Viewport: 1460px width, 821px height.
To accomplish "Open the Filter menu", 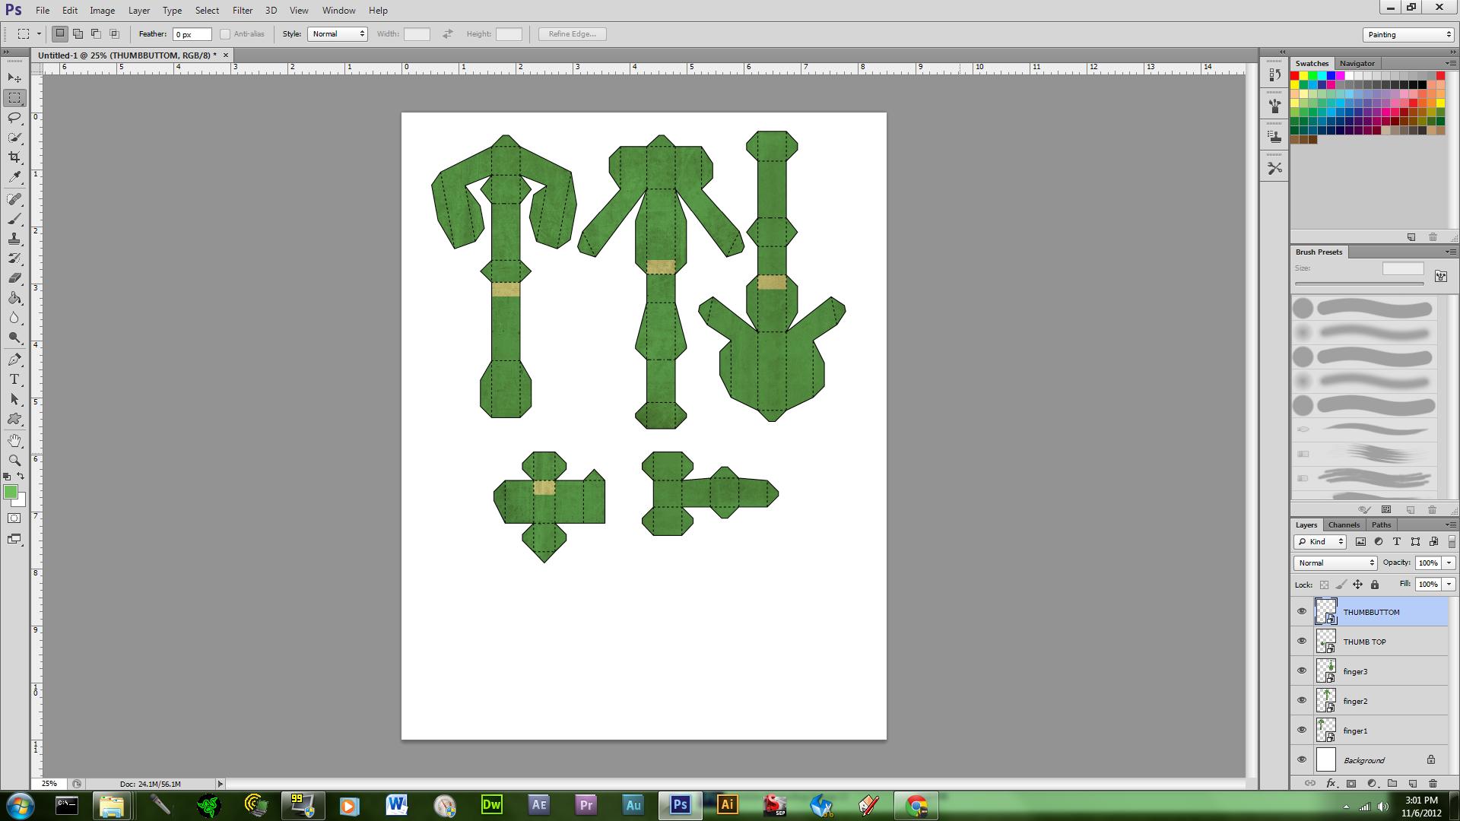I will tap(243, 11).
